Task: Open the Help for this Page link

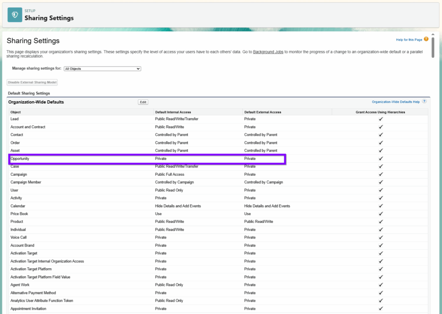Action: point(409,40)
